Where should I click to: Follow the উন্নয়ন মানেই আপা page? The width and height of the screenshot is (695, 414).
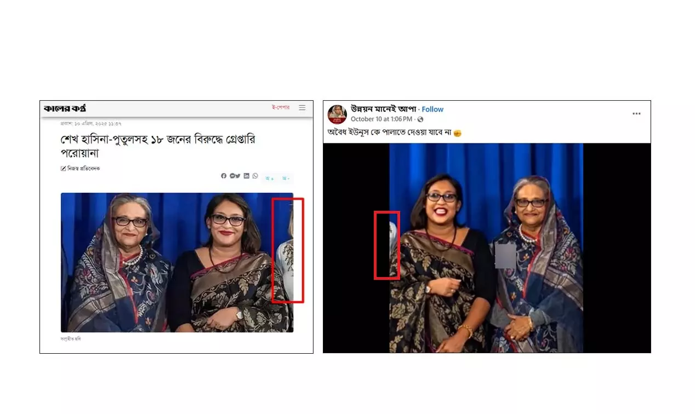click(x=432, y=110)
